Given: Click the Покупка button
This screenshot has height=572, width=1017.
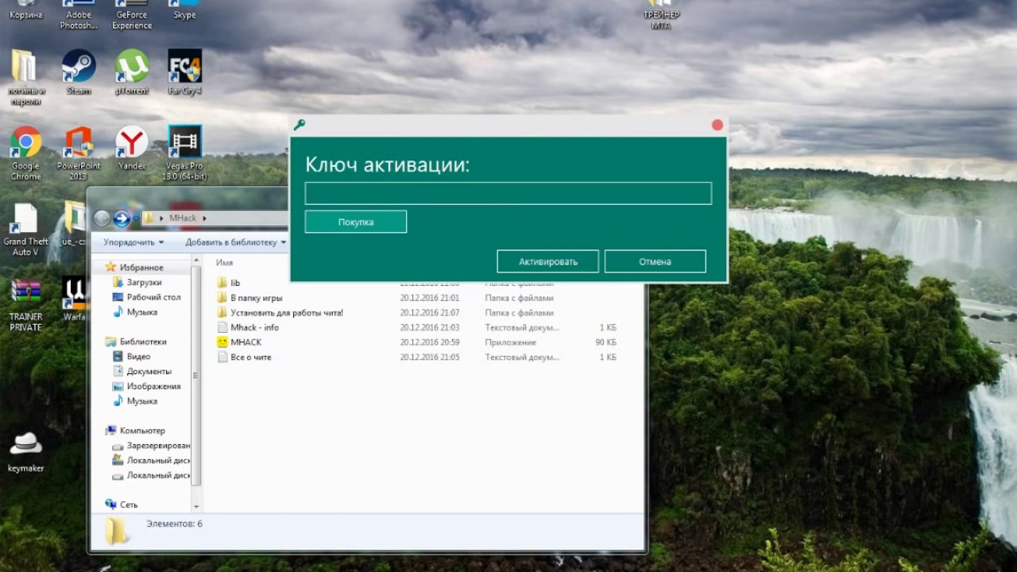Looking at the screenshot, I should coord(356,222).
